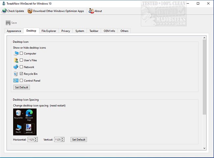Enable the User's Files checkbox
Viewport: 214px width, 158px height.
[x=21, y=60]
